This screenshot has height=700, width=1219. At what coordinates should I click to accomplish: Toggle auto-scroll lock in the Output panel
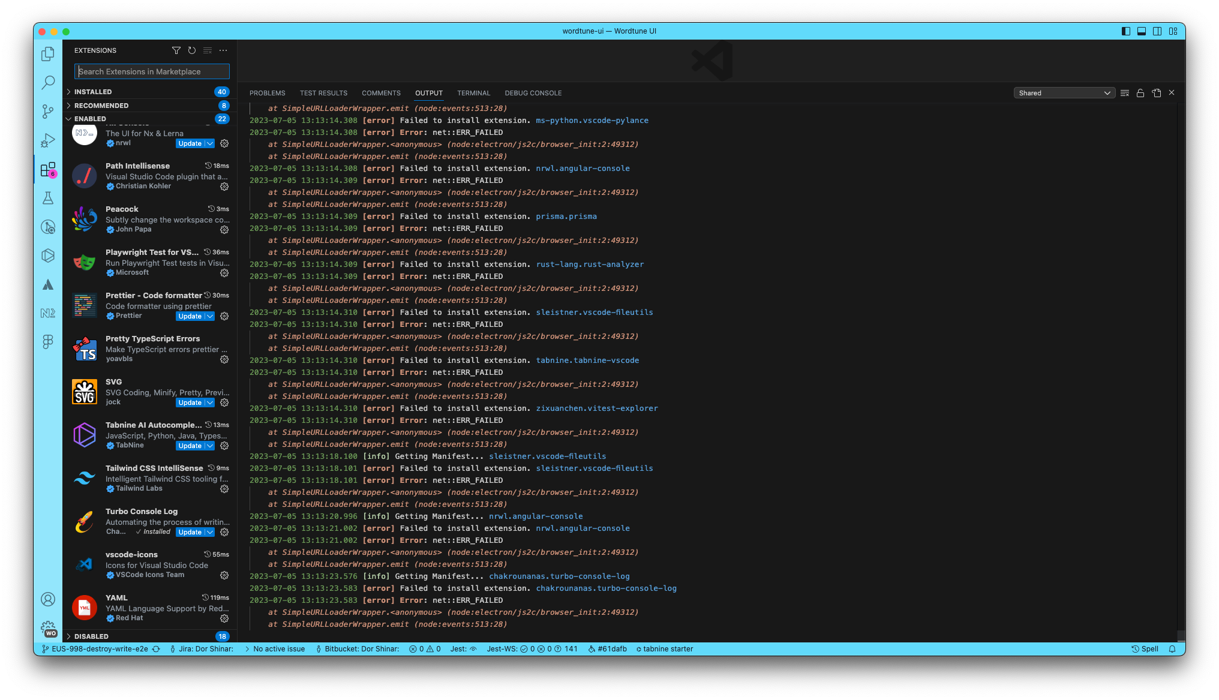(x=1140, y=92)
